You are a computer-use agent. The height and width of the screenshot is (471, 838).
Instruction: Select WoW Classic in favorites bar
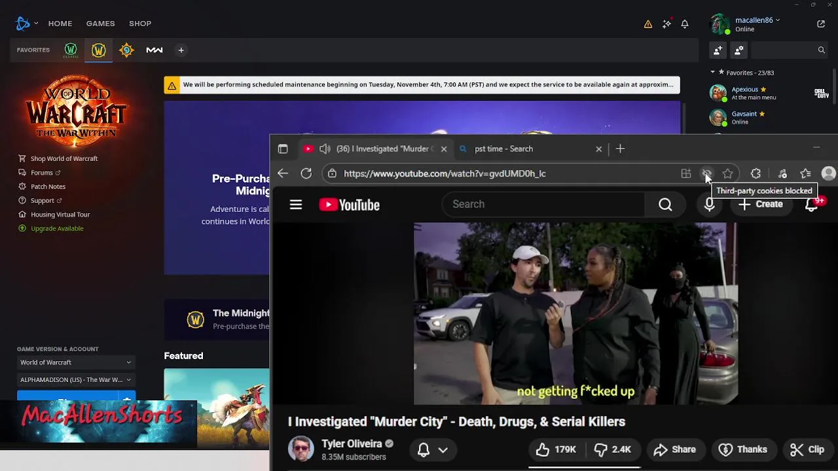point(71,50)
